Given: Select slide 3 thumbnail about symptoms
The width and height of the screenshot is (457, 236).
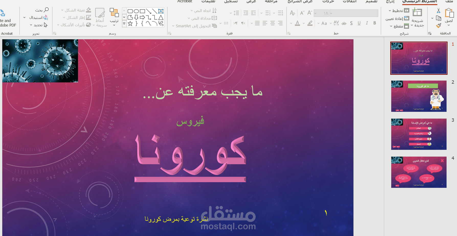Looking at the screenshot, I should (x=419, y=134).
